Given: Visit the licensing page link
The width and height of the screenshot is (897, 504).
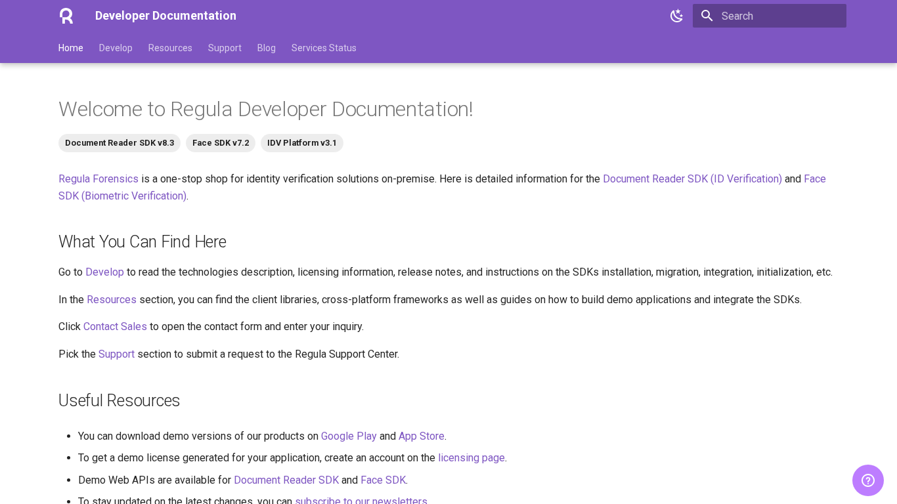Looking at the screenshot, I should (471, 457).
